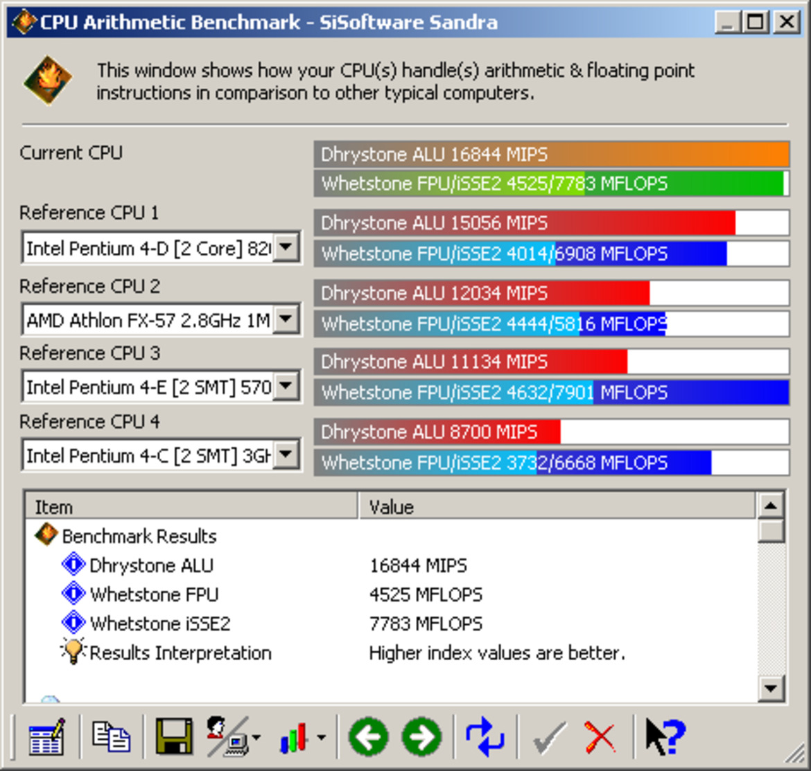This screenshot has height=771, width=811.
Task: Refresh the benchmark with blue arrows icon
Action: click(485, 736)
